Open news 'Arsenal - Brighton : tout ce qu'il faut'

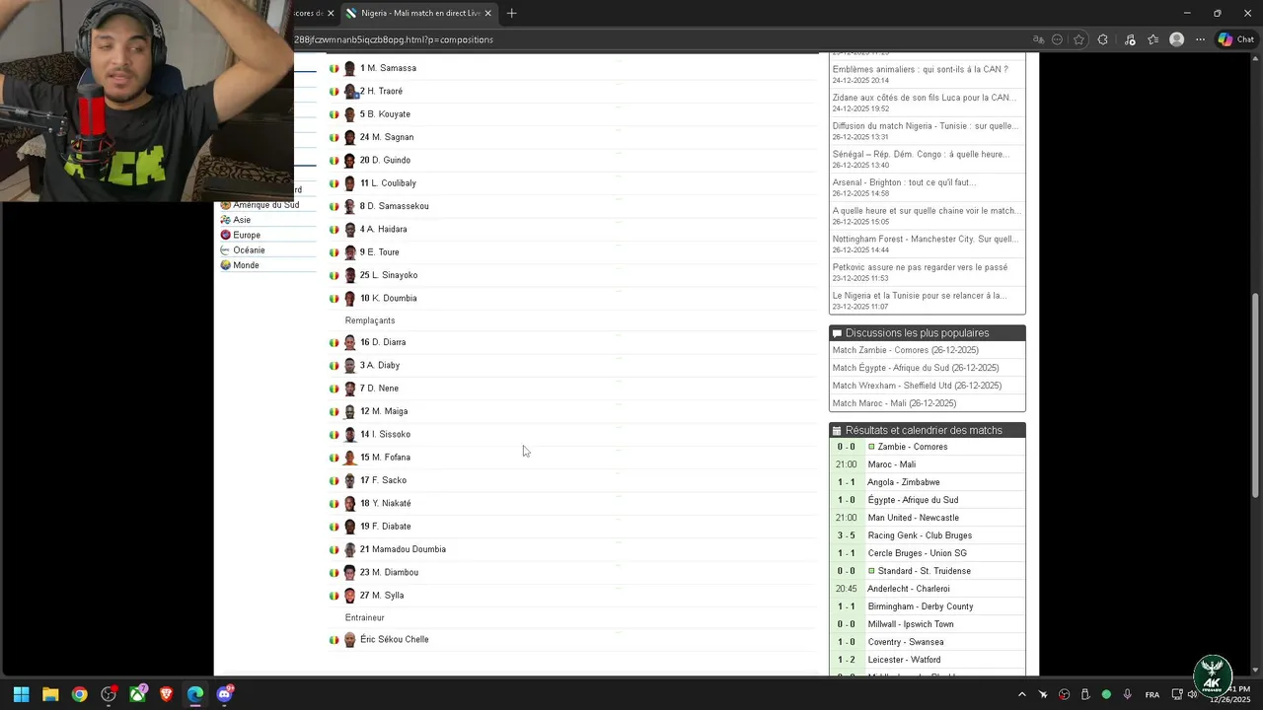tap(905, 182)
